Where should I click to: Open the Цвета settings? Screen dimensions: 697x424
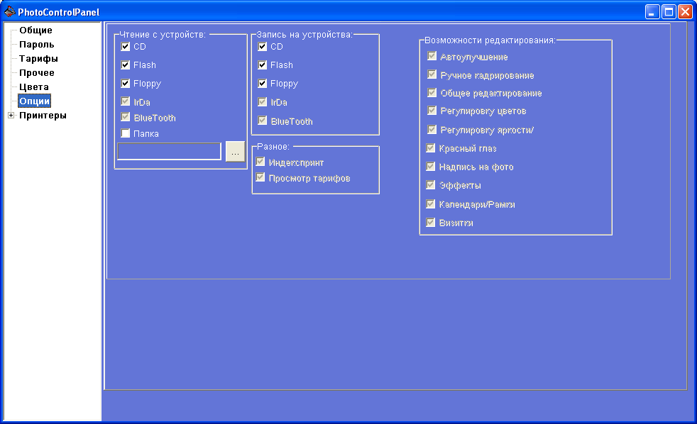pos(34,87)
